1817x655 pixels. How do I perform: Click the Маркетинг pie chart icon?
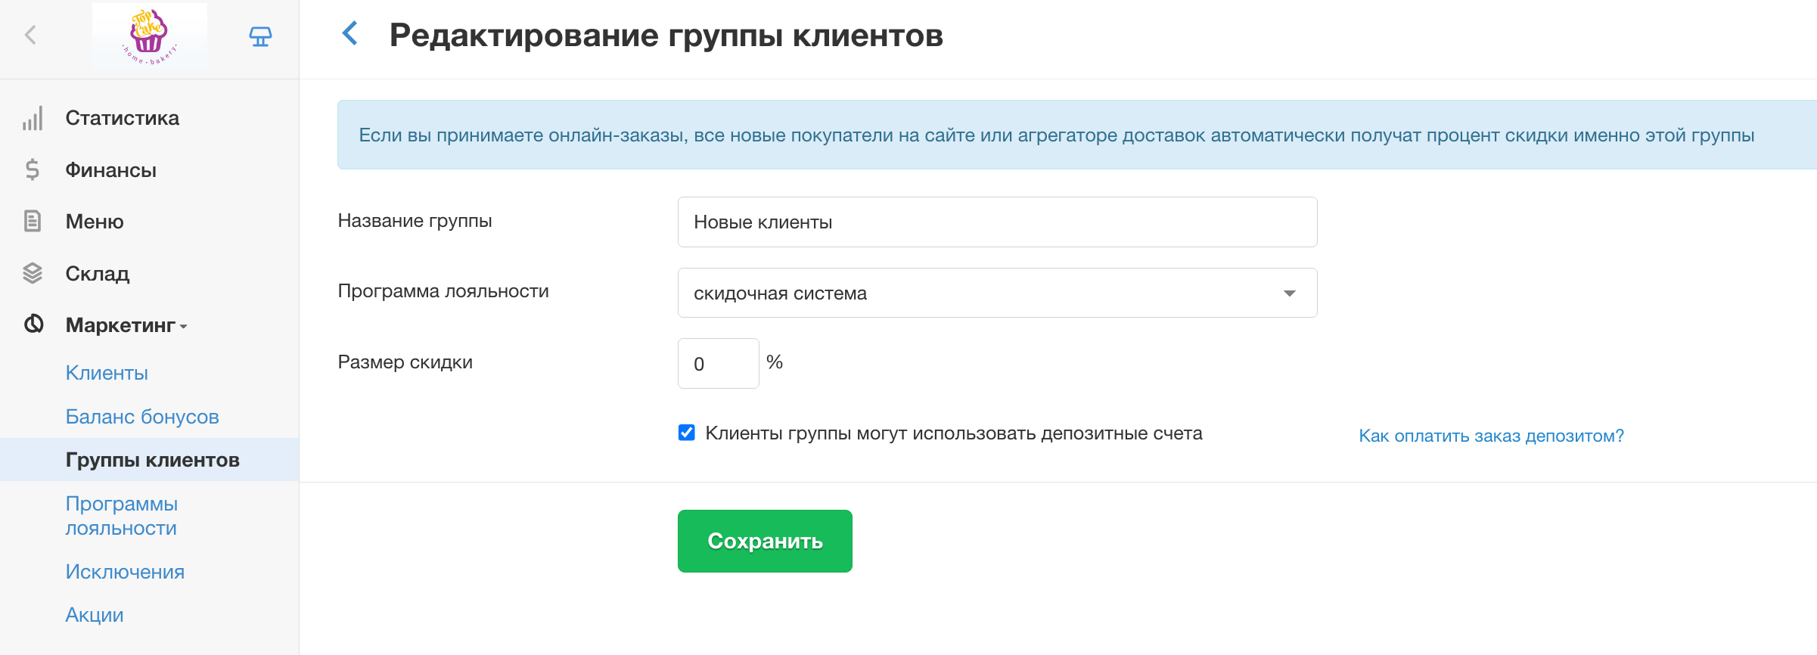[x=33, y=324]
